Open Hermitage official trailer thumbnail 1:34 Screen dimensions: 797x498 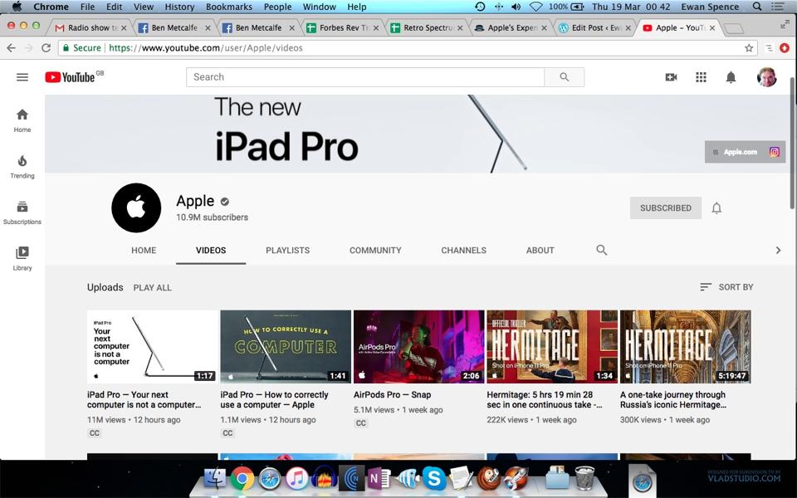[x=552, y=347]
